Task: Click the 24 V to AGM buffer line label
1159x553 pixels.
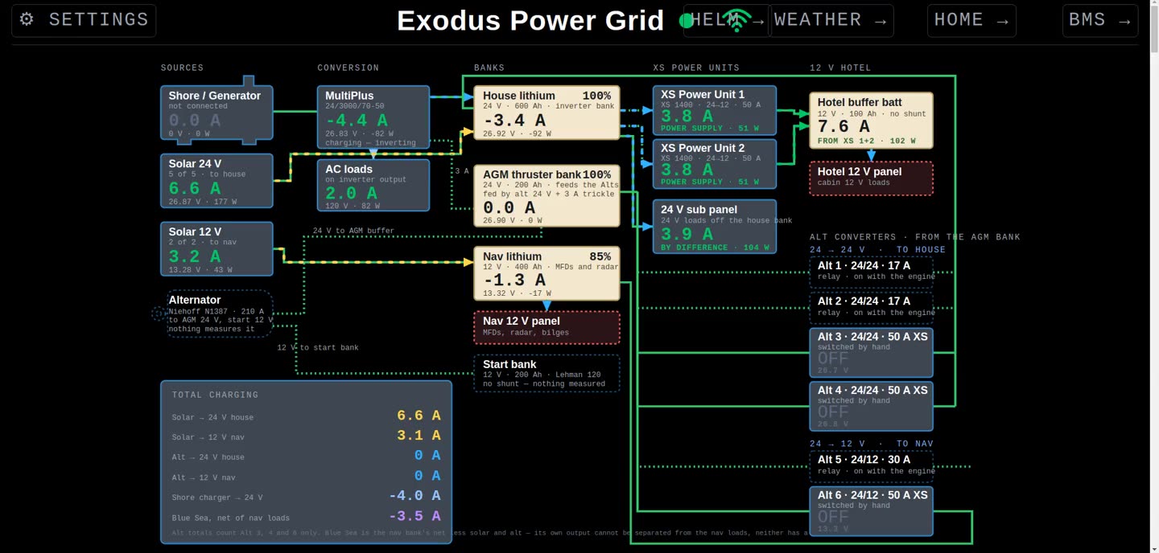Action: tap(353, 231)
